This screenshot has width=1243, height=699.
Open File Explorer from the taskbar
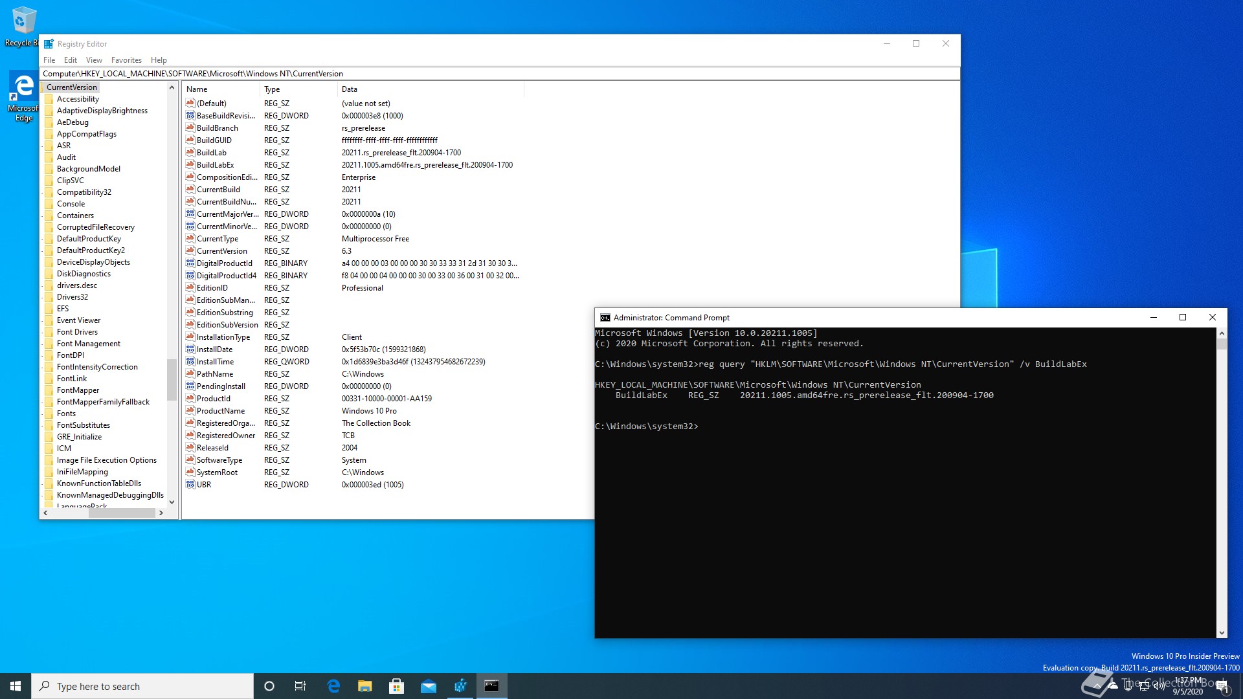[x=365, y=686]
